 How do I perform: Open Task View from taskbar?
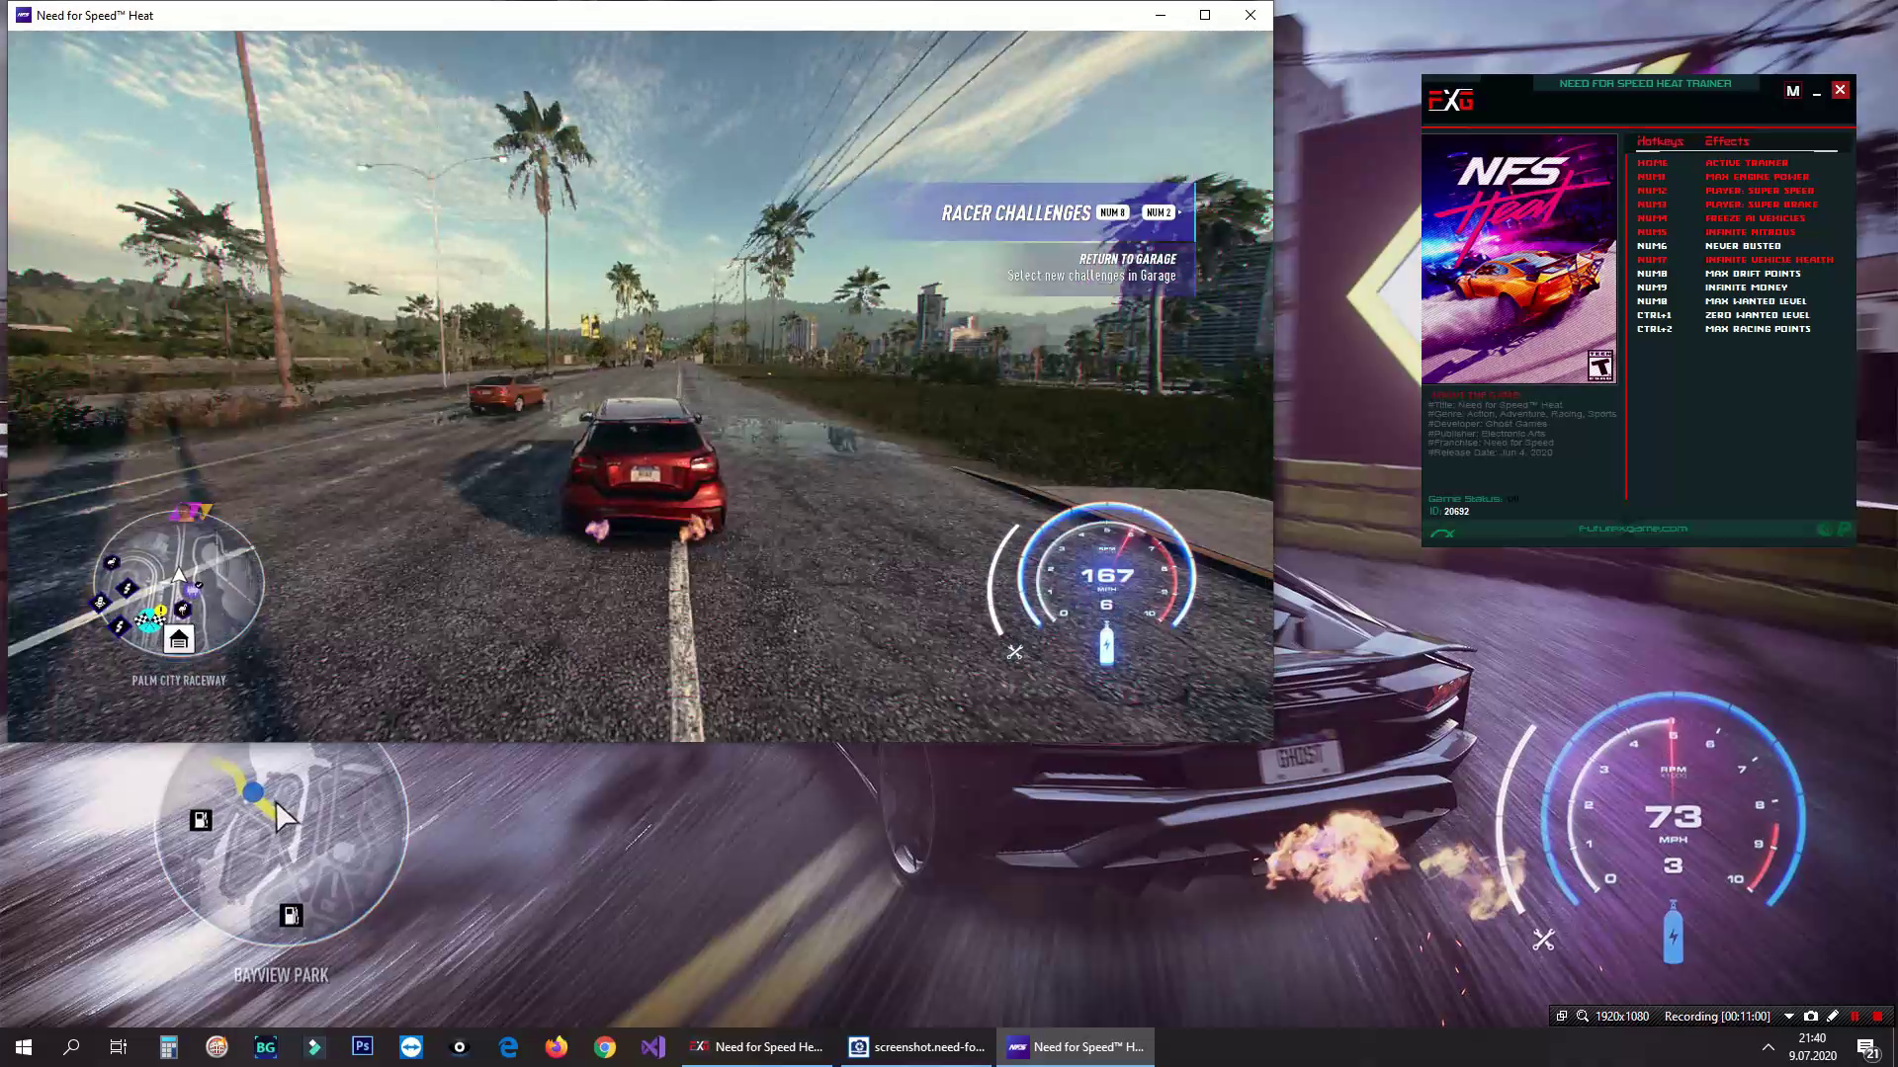[119, 1046]
